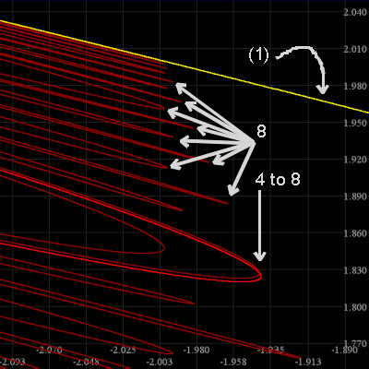Select the 1.950 y-axis value

355,123
